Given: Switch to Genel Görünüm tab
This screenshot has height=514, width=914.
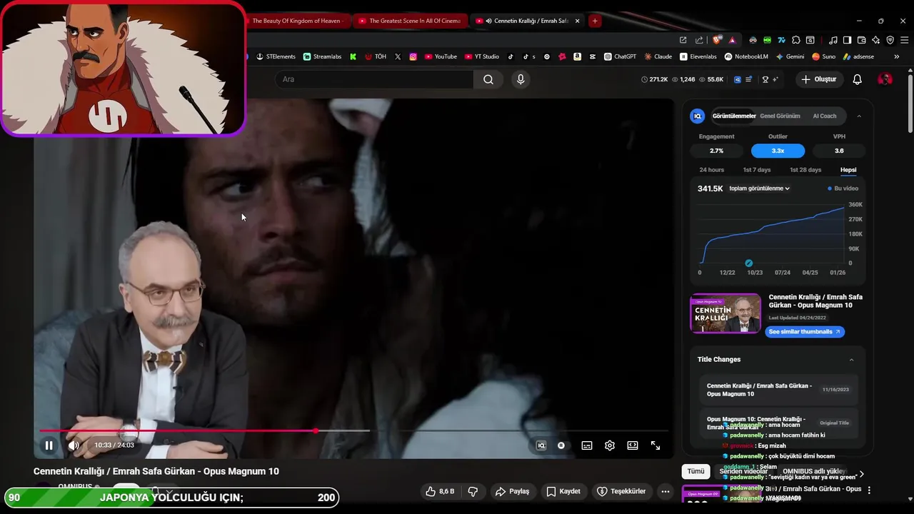Looking at the screenshot, I should (780, 116).
